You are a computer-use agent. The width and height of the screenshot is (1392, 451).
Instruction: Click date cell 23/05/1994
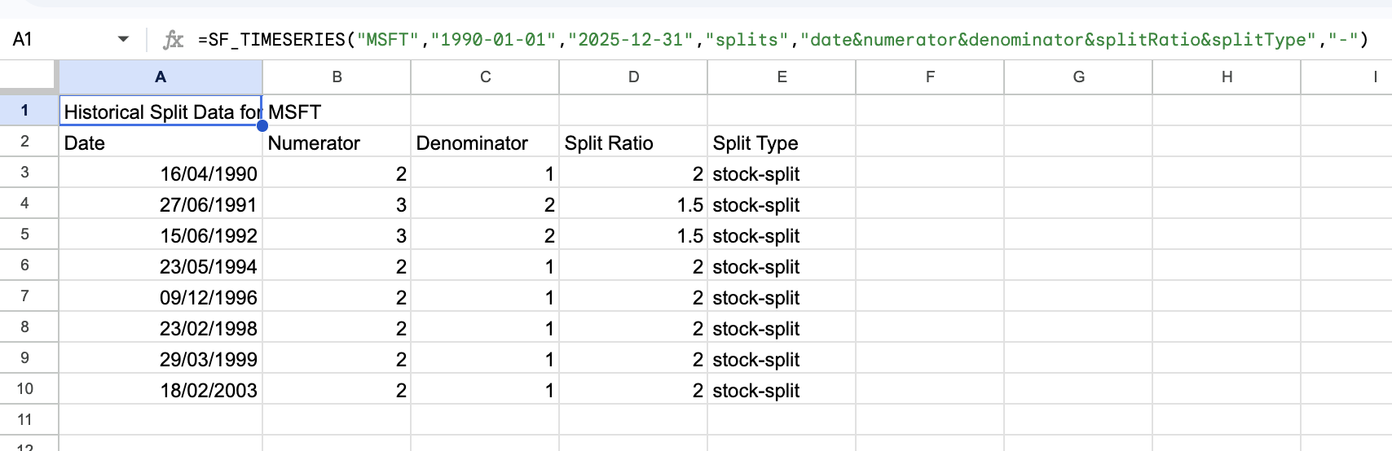click(x=161, y=265)
